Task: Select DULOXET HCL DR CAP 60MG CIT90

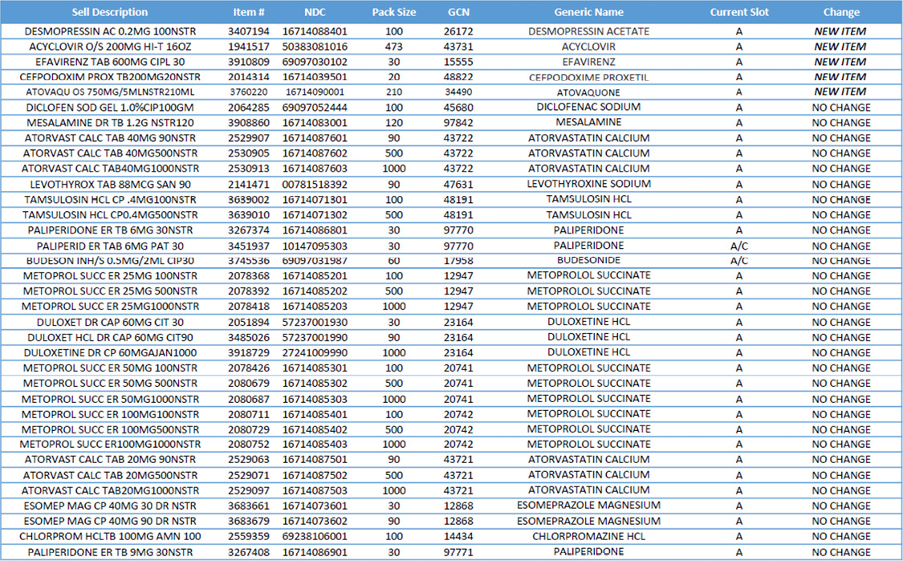Action: tap(109, 338)
